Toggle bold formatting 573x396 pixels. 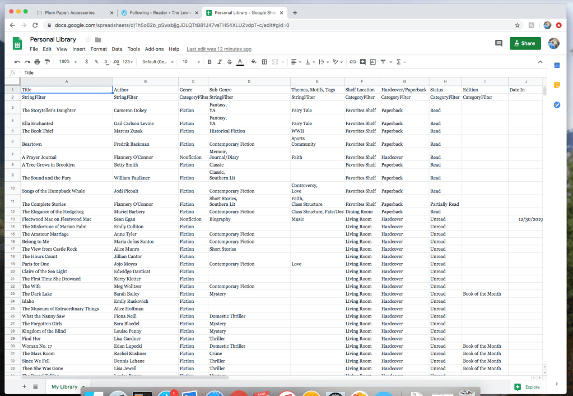209,62
